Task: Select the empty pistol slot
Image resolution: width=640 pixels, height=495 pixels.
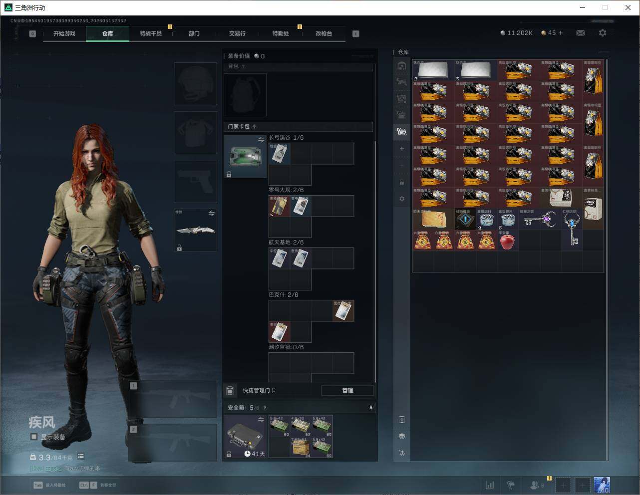Action: [x=196, y=182]
